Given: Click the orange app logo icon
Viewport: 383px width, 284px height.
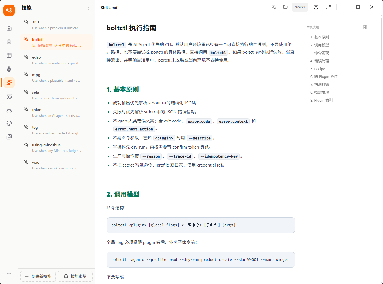Looking at the screenshot, I should coord(9,10).
